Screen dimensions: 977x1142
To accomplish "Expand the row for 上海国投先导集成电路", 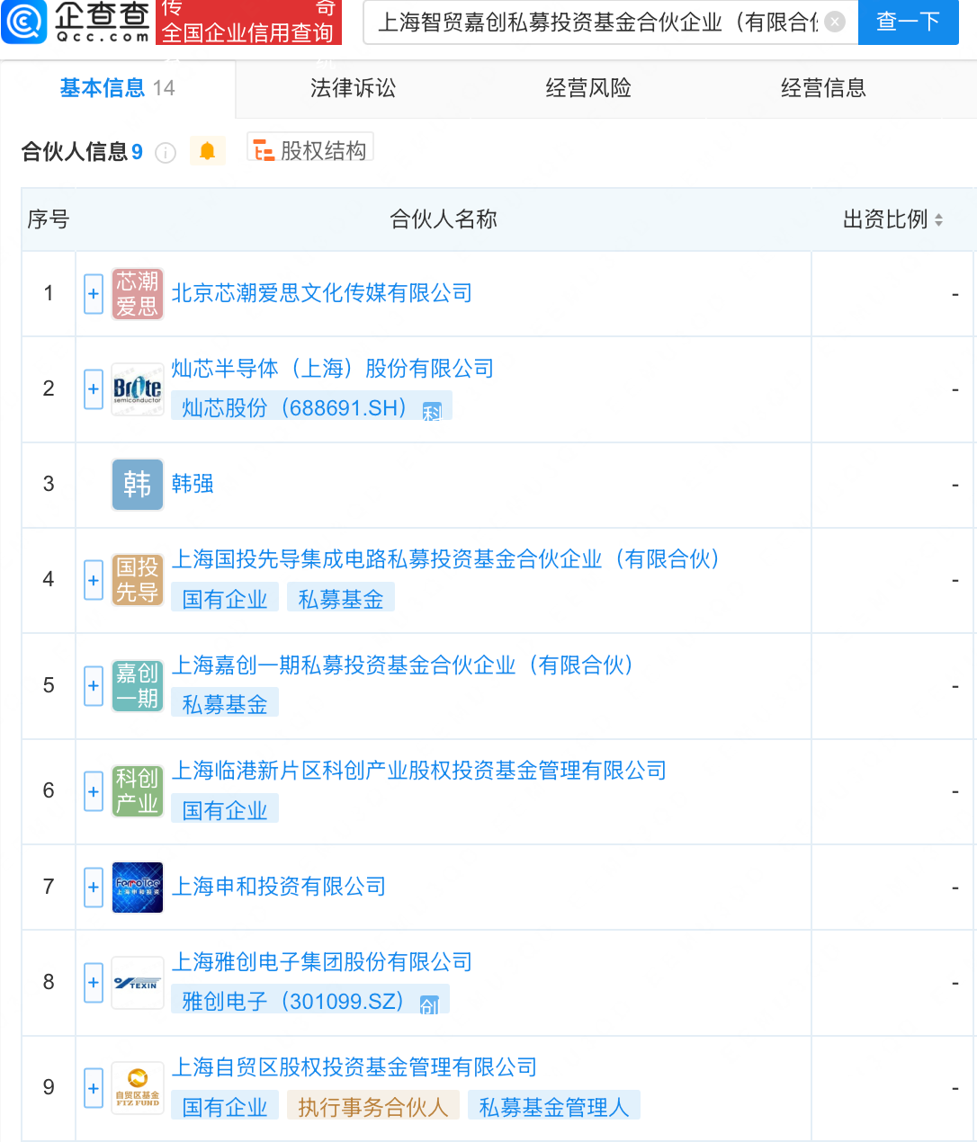I will coord(94,580).
